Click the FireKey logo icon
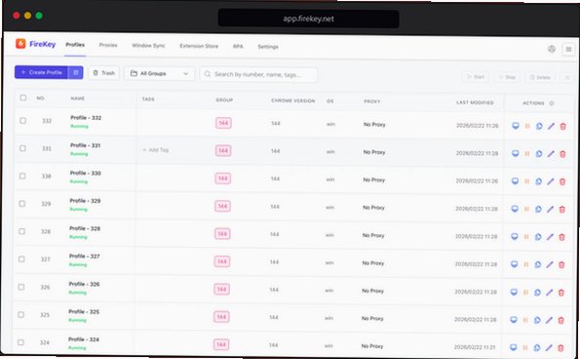The image size is (580, 359). (x=20, y=44)
